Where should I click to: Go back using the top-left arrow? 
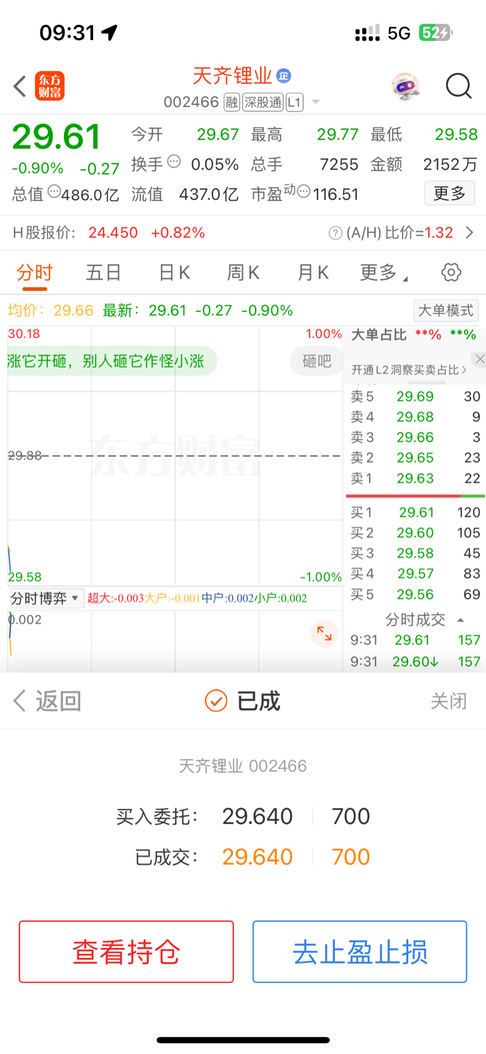click(20, 86)
